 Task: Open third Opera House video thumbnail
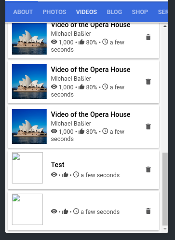coord(29,127)
